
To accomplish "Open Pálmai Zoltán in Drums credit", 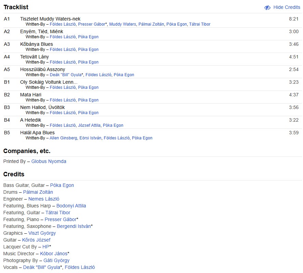I will 38,192.
